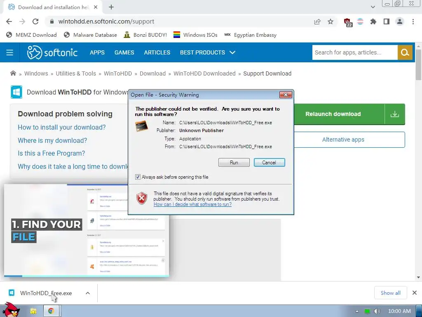422x317 pixels.
Task: Open the Malware Database bookmark
Action: point(90,35)
